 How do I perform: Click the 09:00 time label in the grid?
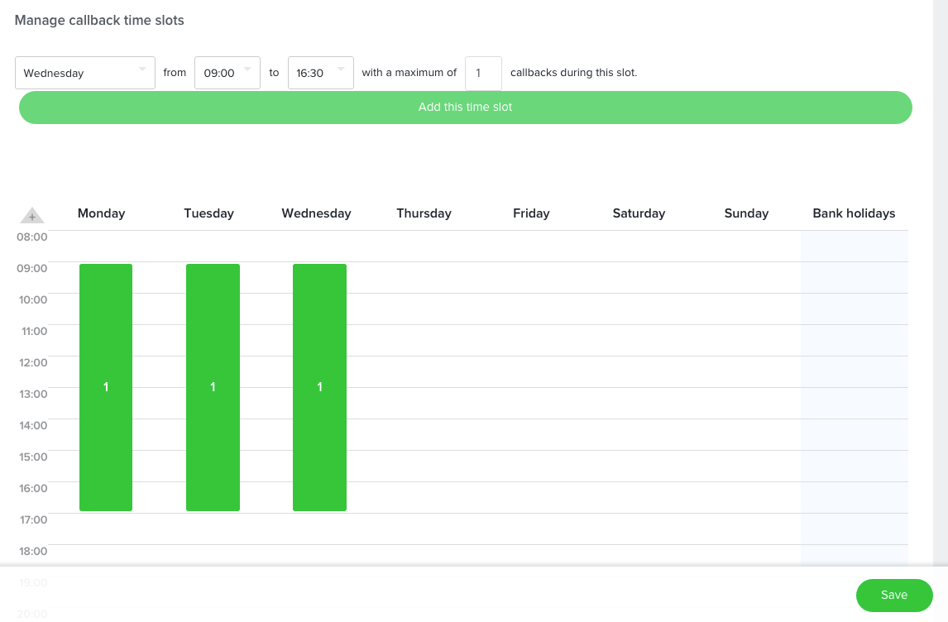[32, 268]
